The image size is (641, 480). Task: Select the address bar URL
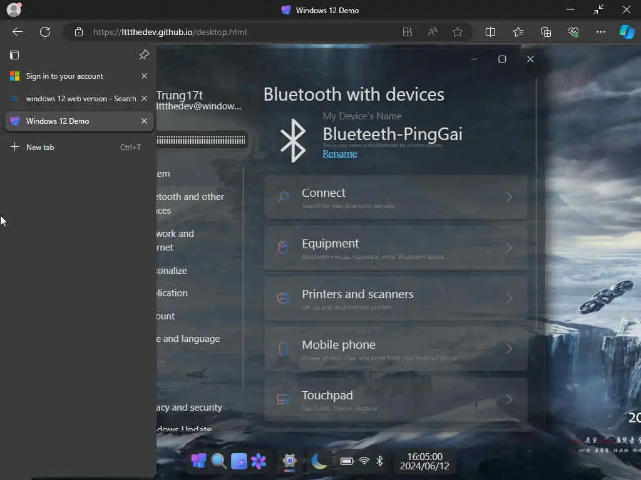coord(170,32)
